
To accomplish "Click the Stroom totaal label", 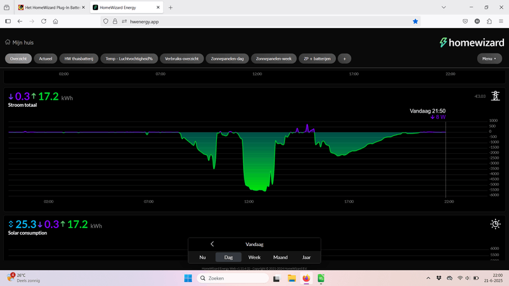I will [x=22, y=105].
